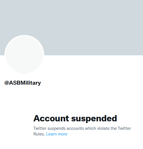
Task: Click the word "suspended" in the heading
Action: coord(94,119)
